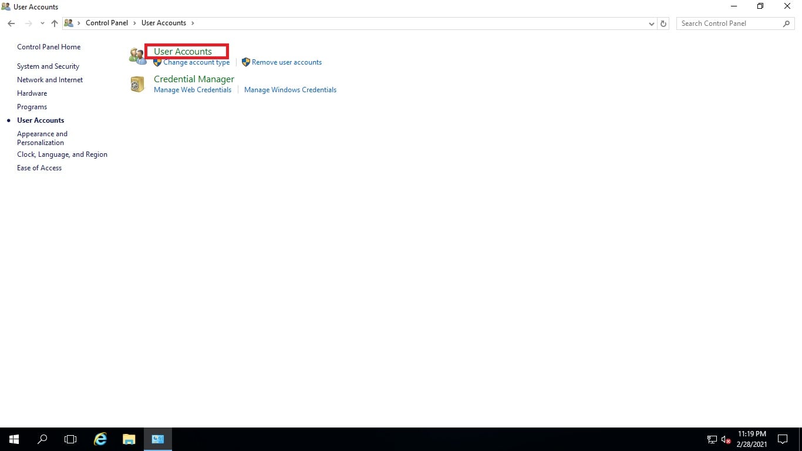The width and height of the screenshot is (802, 451).
Task: Open the Windows Start menu
Action: [14, 439]
